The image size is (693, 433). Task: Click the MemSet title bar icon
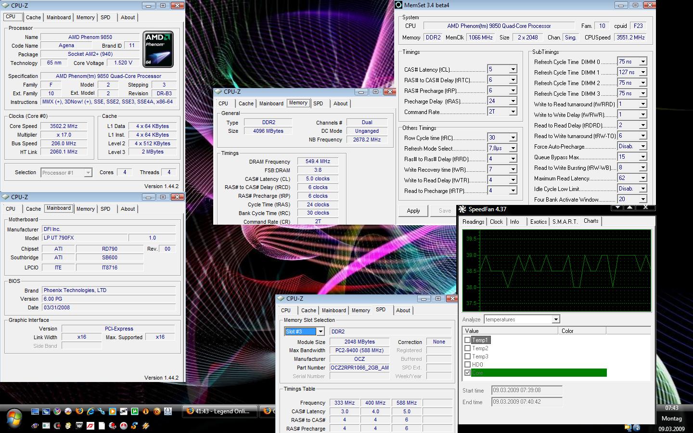coord(398,5)
